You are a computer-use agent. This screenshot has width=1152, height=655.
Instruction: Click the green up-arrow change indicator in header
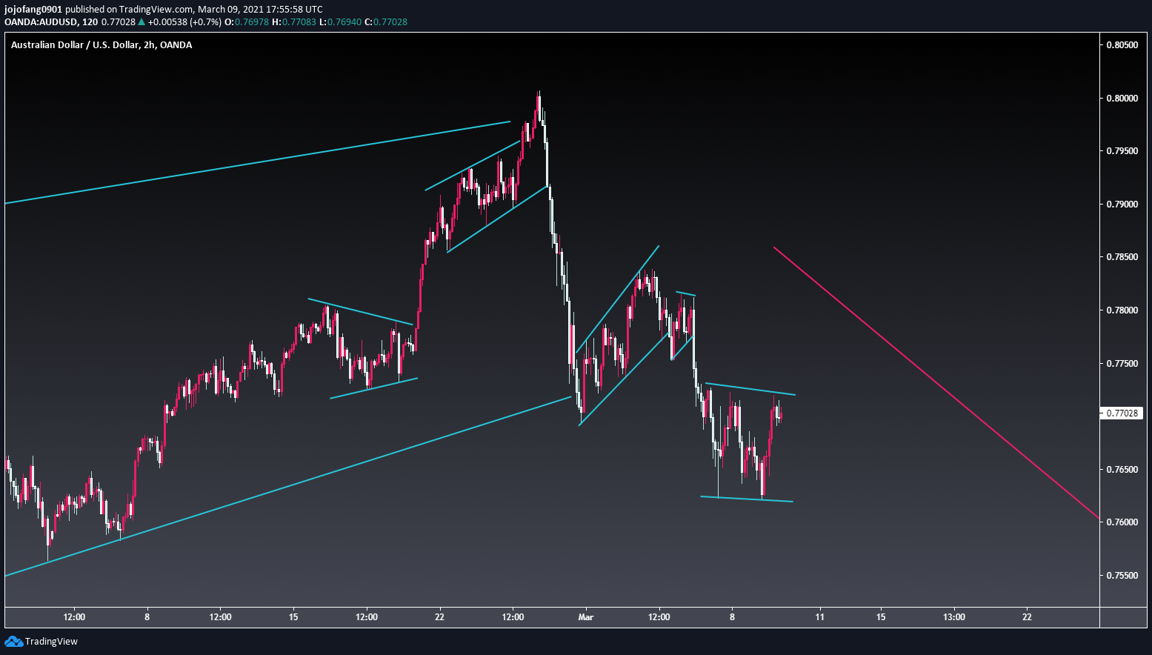tap(141, 21)
